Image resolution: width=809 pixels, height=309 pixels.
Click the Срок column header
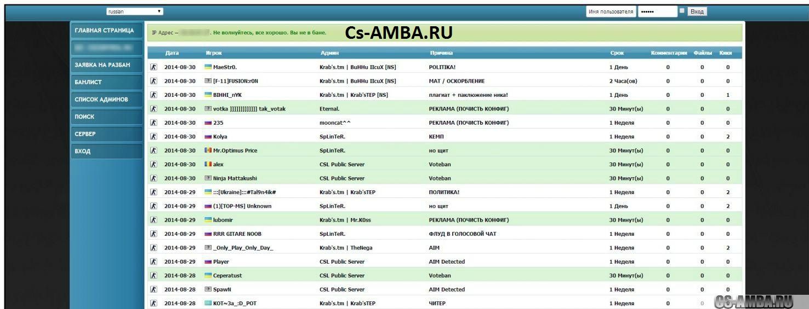point(617,53)
